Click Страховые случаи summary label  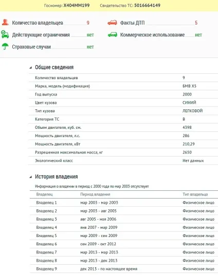point(31,47)
